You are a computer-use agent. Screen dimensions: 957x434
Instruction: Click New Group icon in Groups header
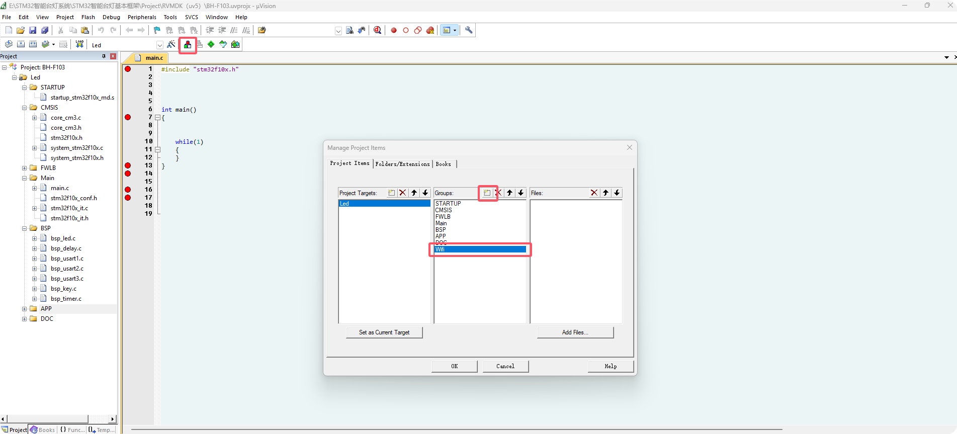487,193
